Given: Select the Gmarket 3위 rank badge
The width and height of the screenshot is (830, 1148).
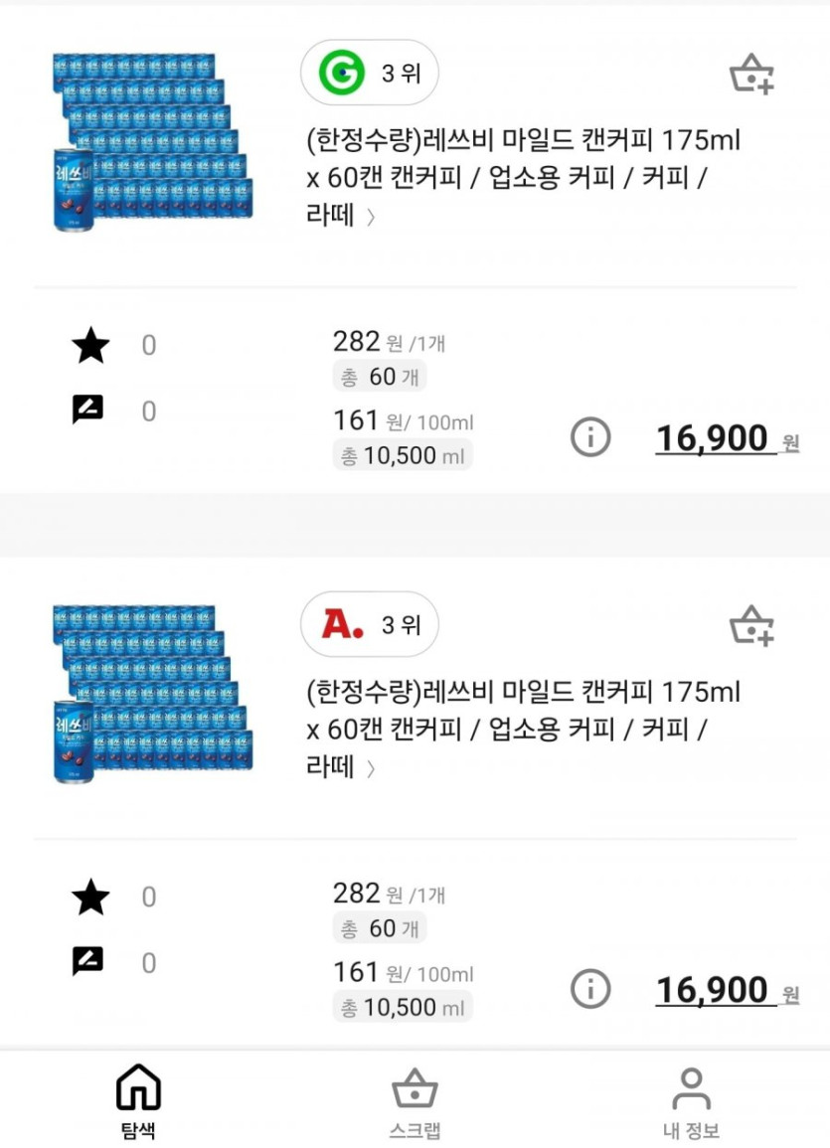Looking at the screenshot, I should [x=369, y=73].
